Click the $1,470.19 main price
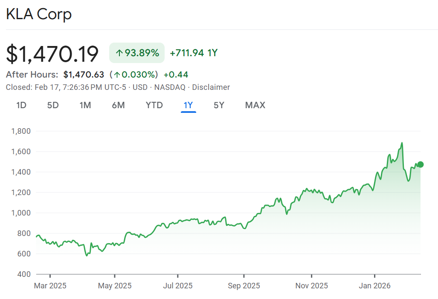The height and width of the screenshot is (299, 438). [52, 54]
